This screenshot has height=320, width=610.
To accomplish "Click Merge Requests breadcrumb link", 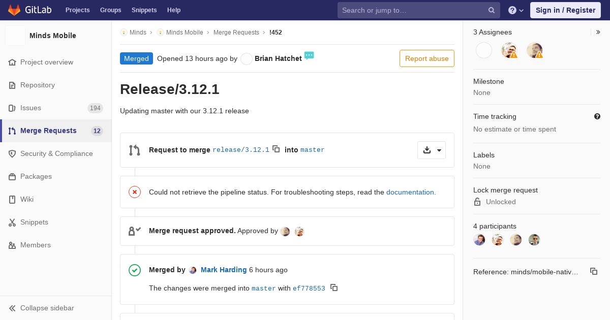I will [236, 33].
